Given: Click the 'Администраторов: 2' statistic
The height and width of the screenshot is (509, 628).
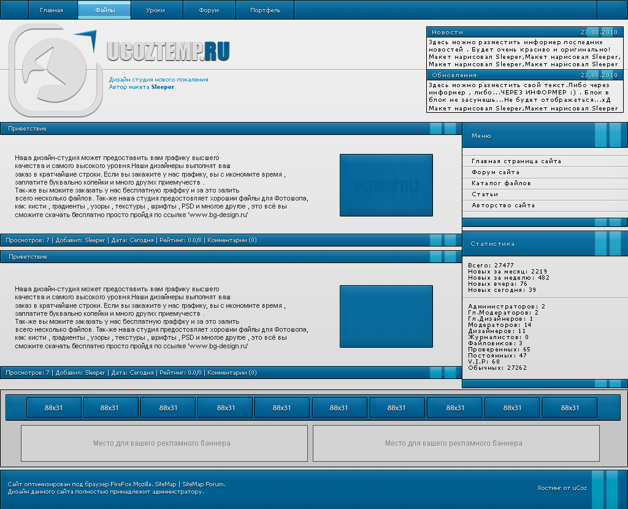Looking at the screenshot, I should coord(507,307).
